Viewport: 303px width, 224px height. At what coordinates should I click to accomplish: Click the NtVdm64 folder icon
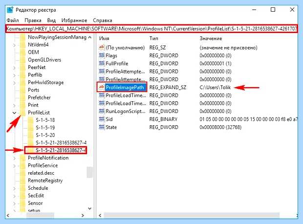click(x=23, y=45)
